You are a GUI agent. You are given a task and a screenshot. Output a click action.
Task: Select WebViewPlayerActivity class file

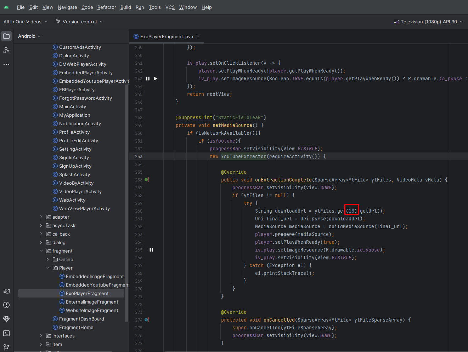click(x=84, y=208)
